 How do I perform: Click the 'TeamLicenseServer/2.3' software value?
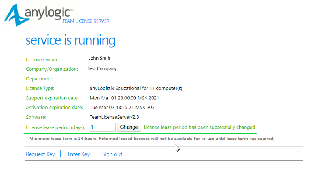point(114,117)
